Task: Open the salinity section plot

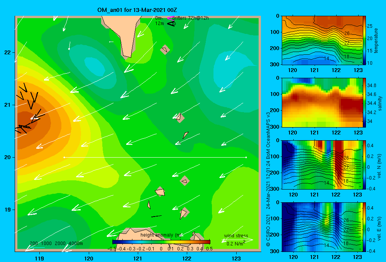Action: coord(322,102)
